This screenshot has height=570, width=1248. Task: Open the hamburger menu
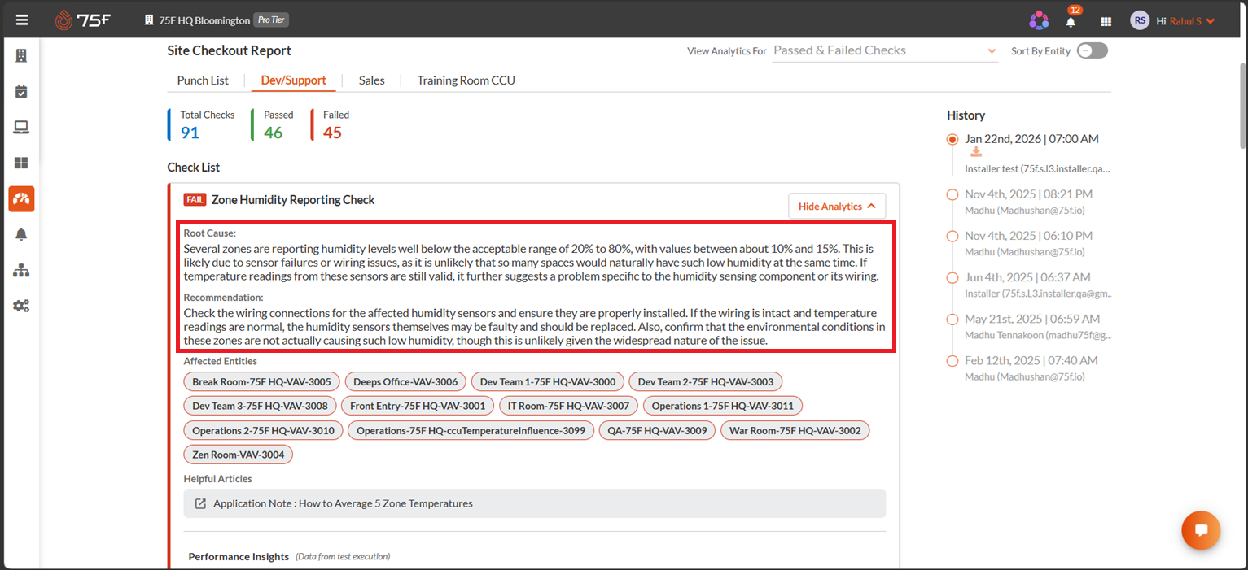tap(21, 20)
